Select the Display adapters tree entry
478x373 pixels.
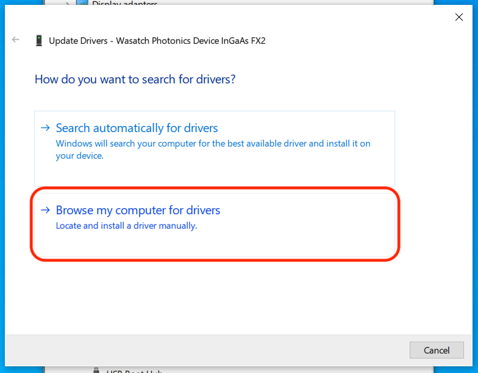124,4
